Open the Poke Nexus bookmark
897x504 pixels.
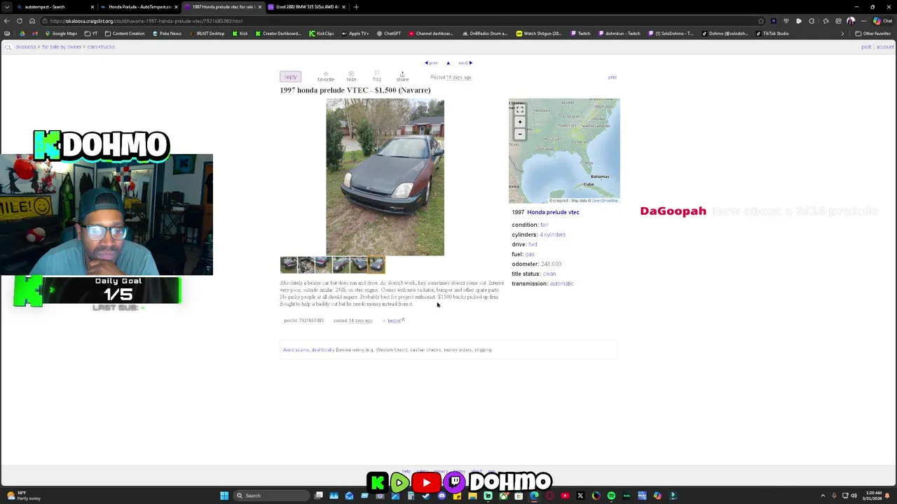167,34
